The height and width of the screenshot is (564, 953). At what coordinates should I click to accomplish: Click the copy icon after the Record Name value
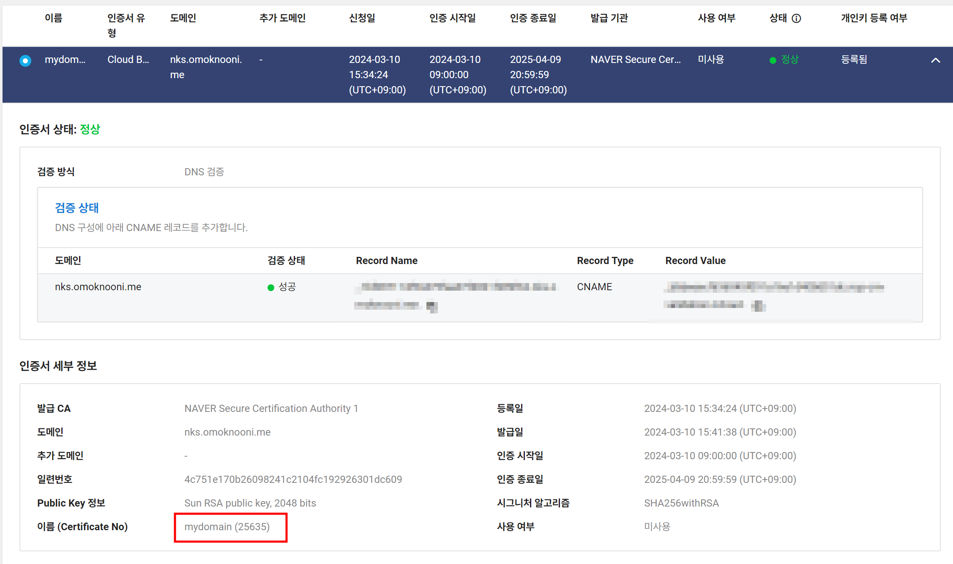click(x=431, y=306)
